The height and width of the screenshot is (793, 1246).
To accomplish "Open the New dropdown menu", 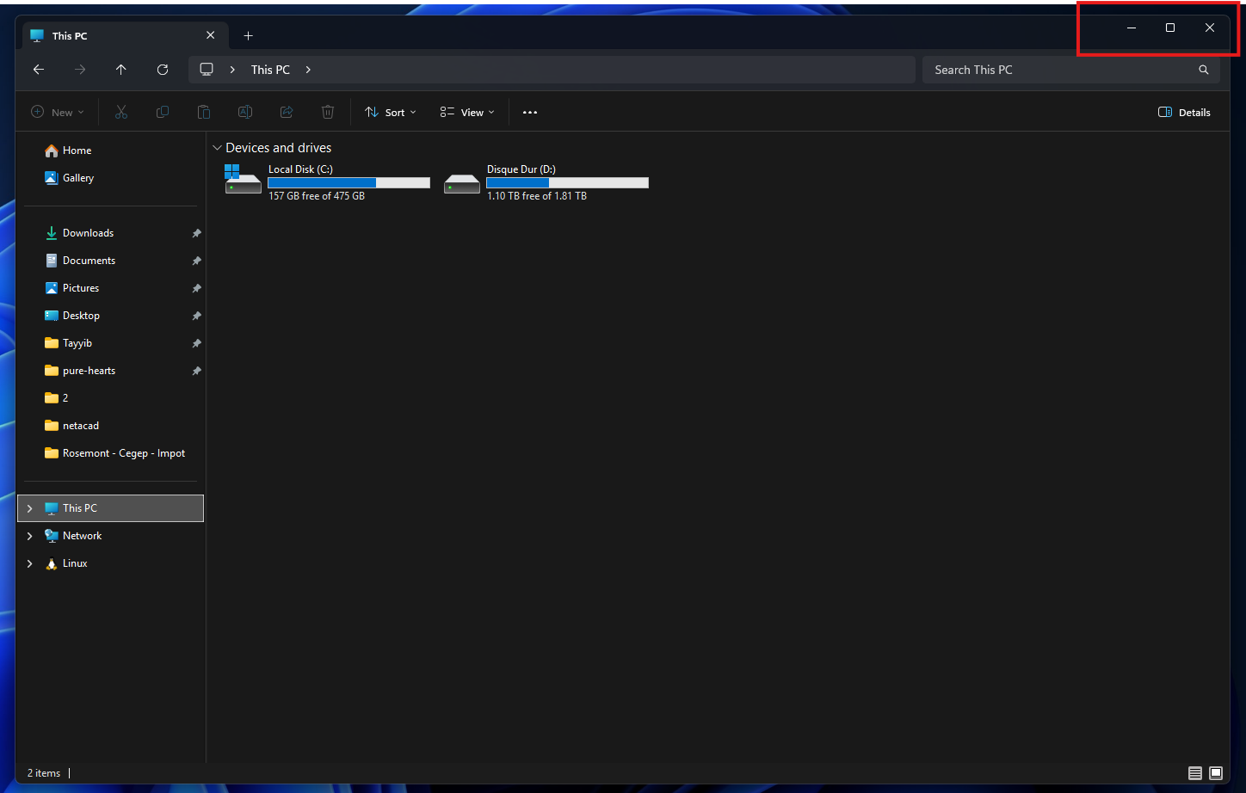I will click(x=58, y=113).
